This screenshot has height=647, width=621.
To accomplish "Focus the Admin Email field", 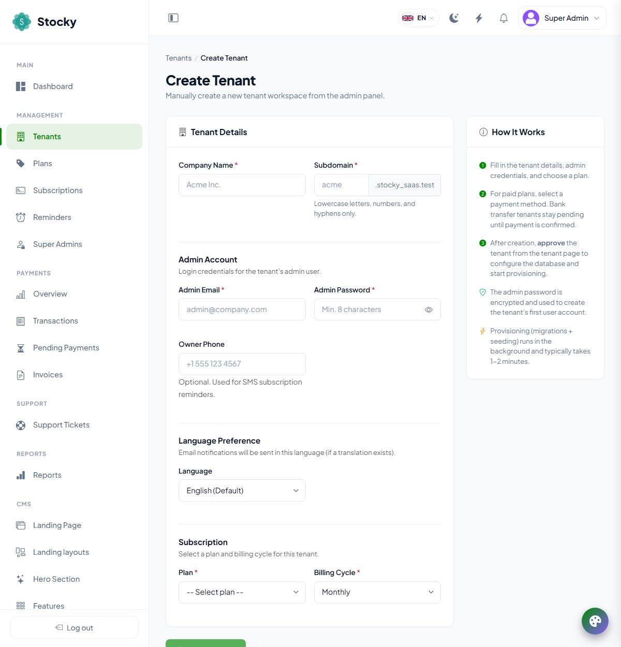I will (242, 310).
